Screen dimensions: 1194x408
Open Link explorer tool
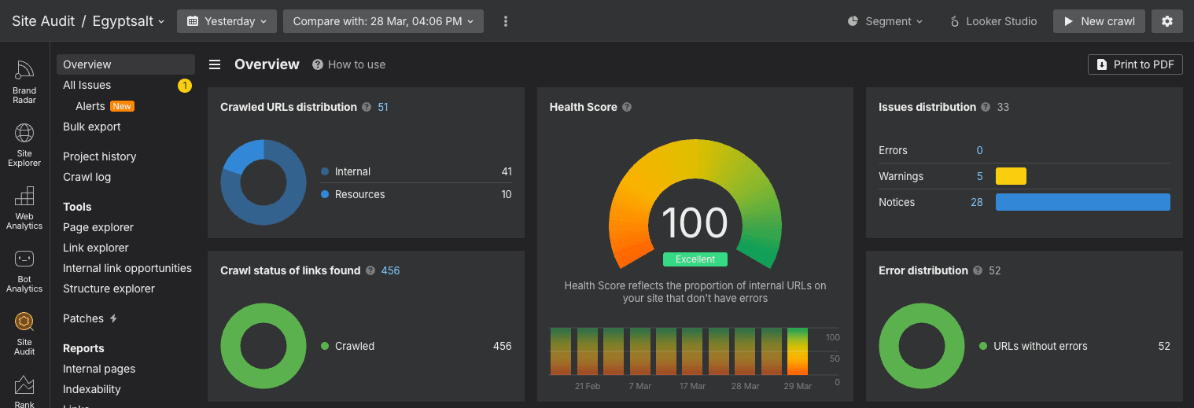coord(96,248)
